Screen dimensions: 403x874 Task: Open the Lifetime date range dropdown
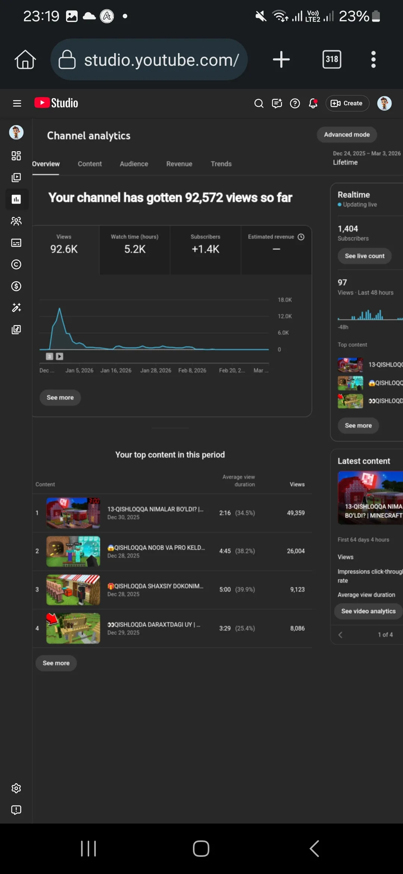click(x=367, y=158)
